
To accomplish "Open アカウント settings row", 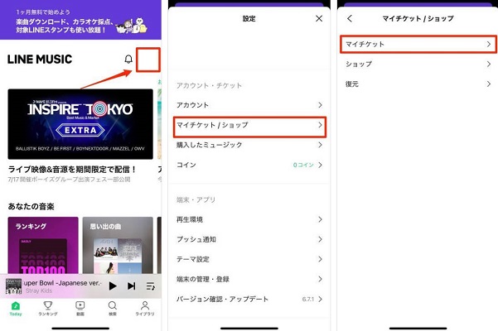I will [249, 105].
